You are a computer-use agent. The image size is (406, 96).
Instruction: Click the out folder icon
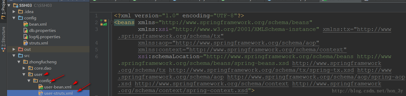click(x=20, y=49)
